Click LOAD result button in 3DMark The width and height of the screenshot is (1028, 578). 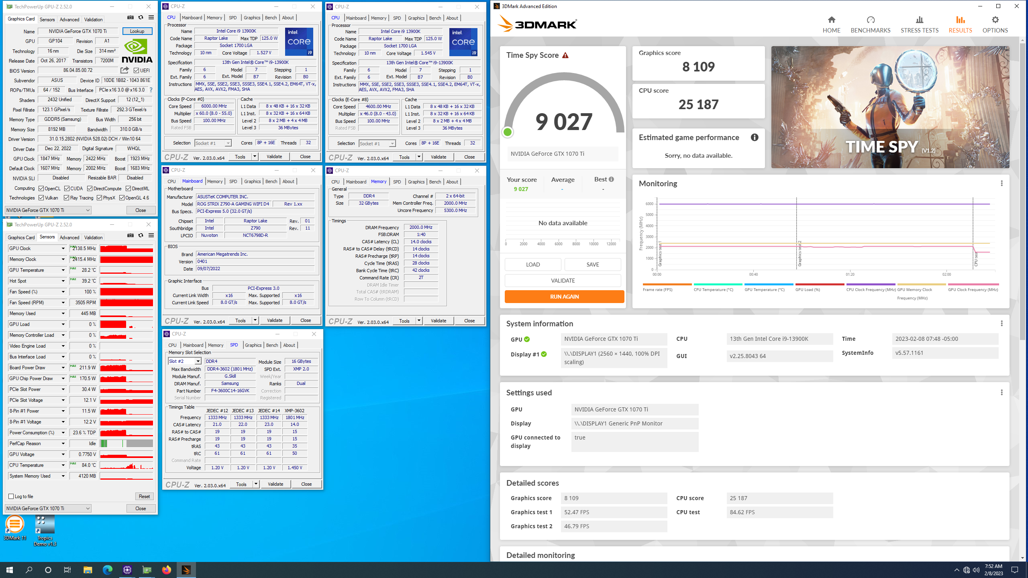[x=533, y=265]
